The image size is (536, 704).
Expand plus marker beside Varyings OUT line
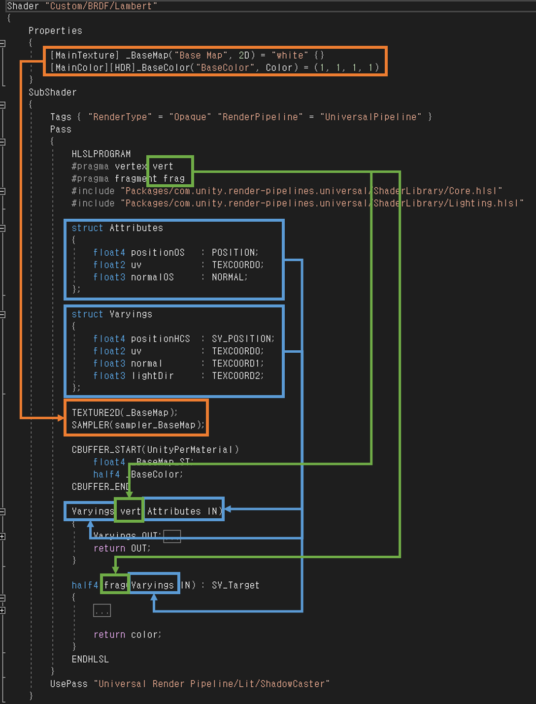[x=2, y=536]
